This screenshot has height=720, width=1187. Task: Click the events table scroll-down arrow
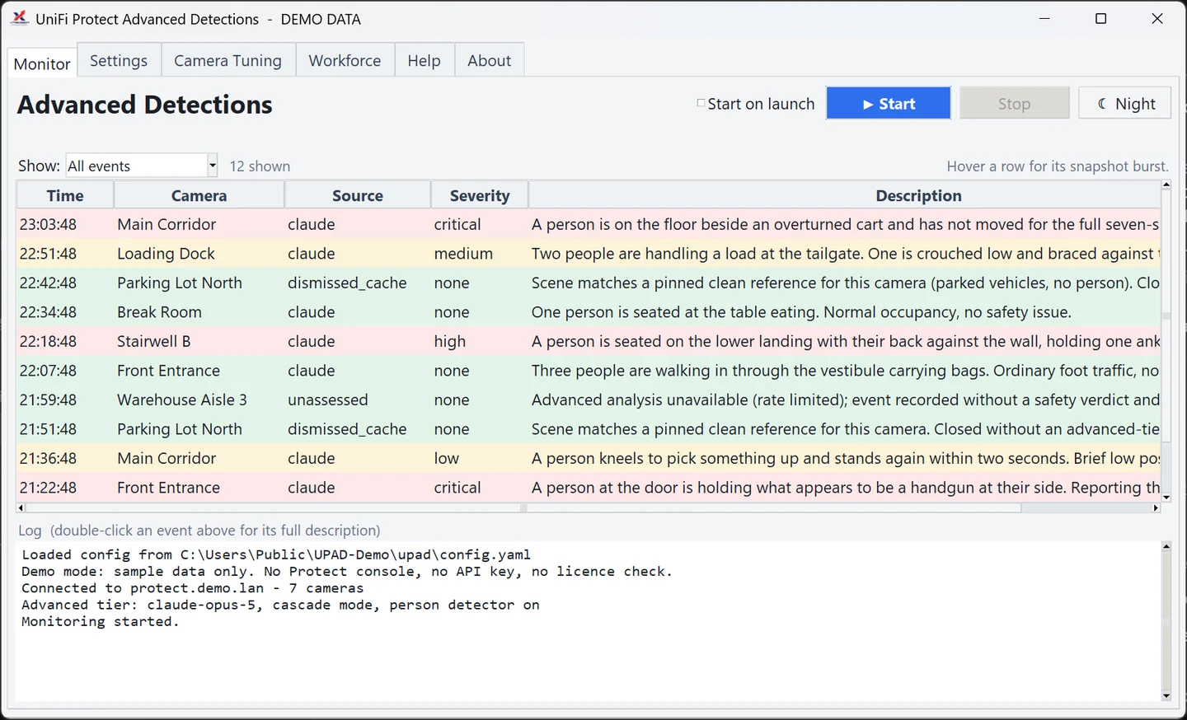pos(1166,498)
